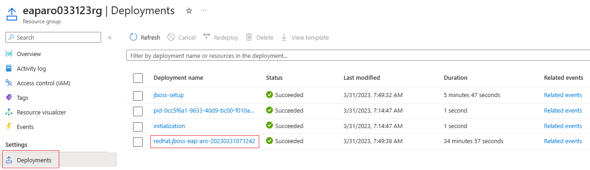590x170 pixels.
Task: Sort by the Last modified column header
Action: click(362, 78)
